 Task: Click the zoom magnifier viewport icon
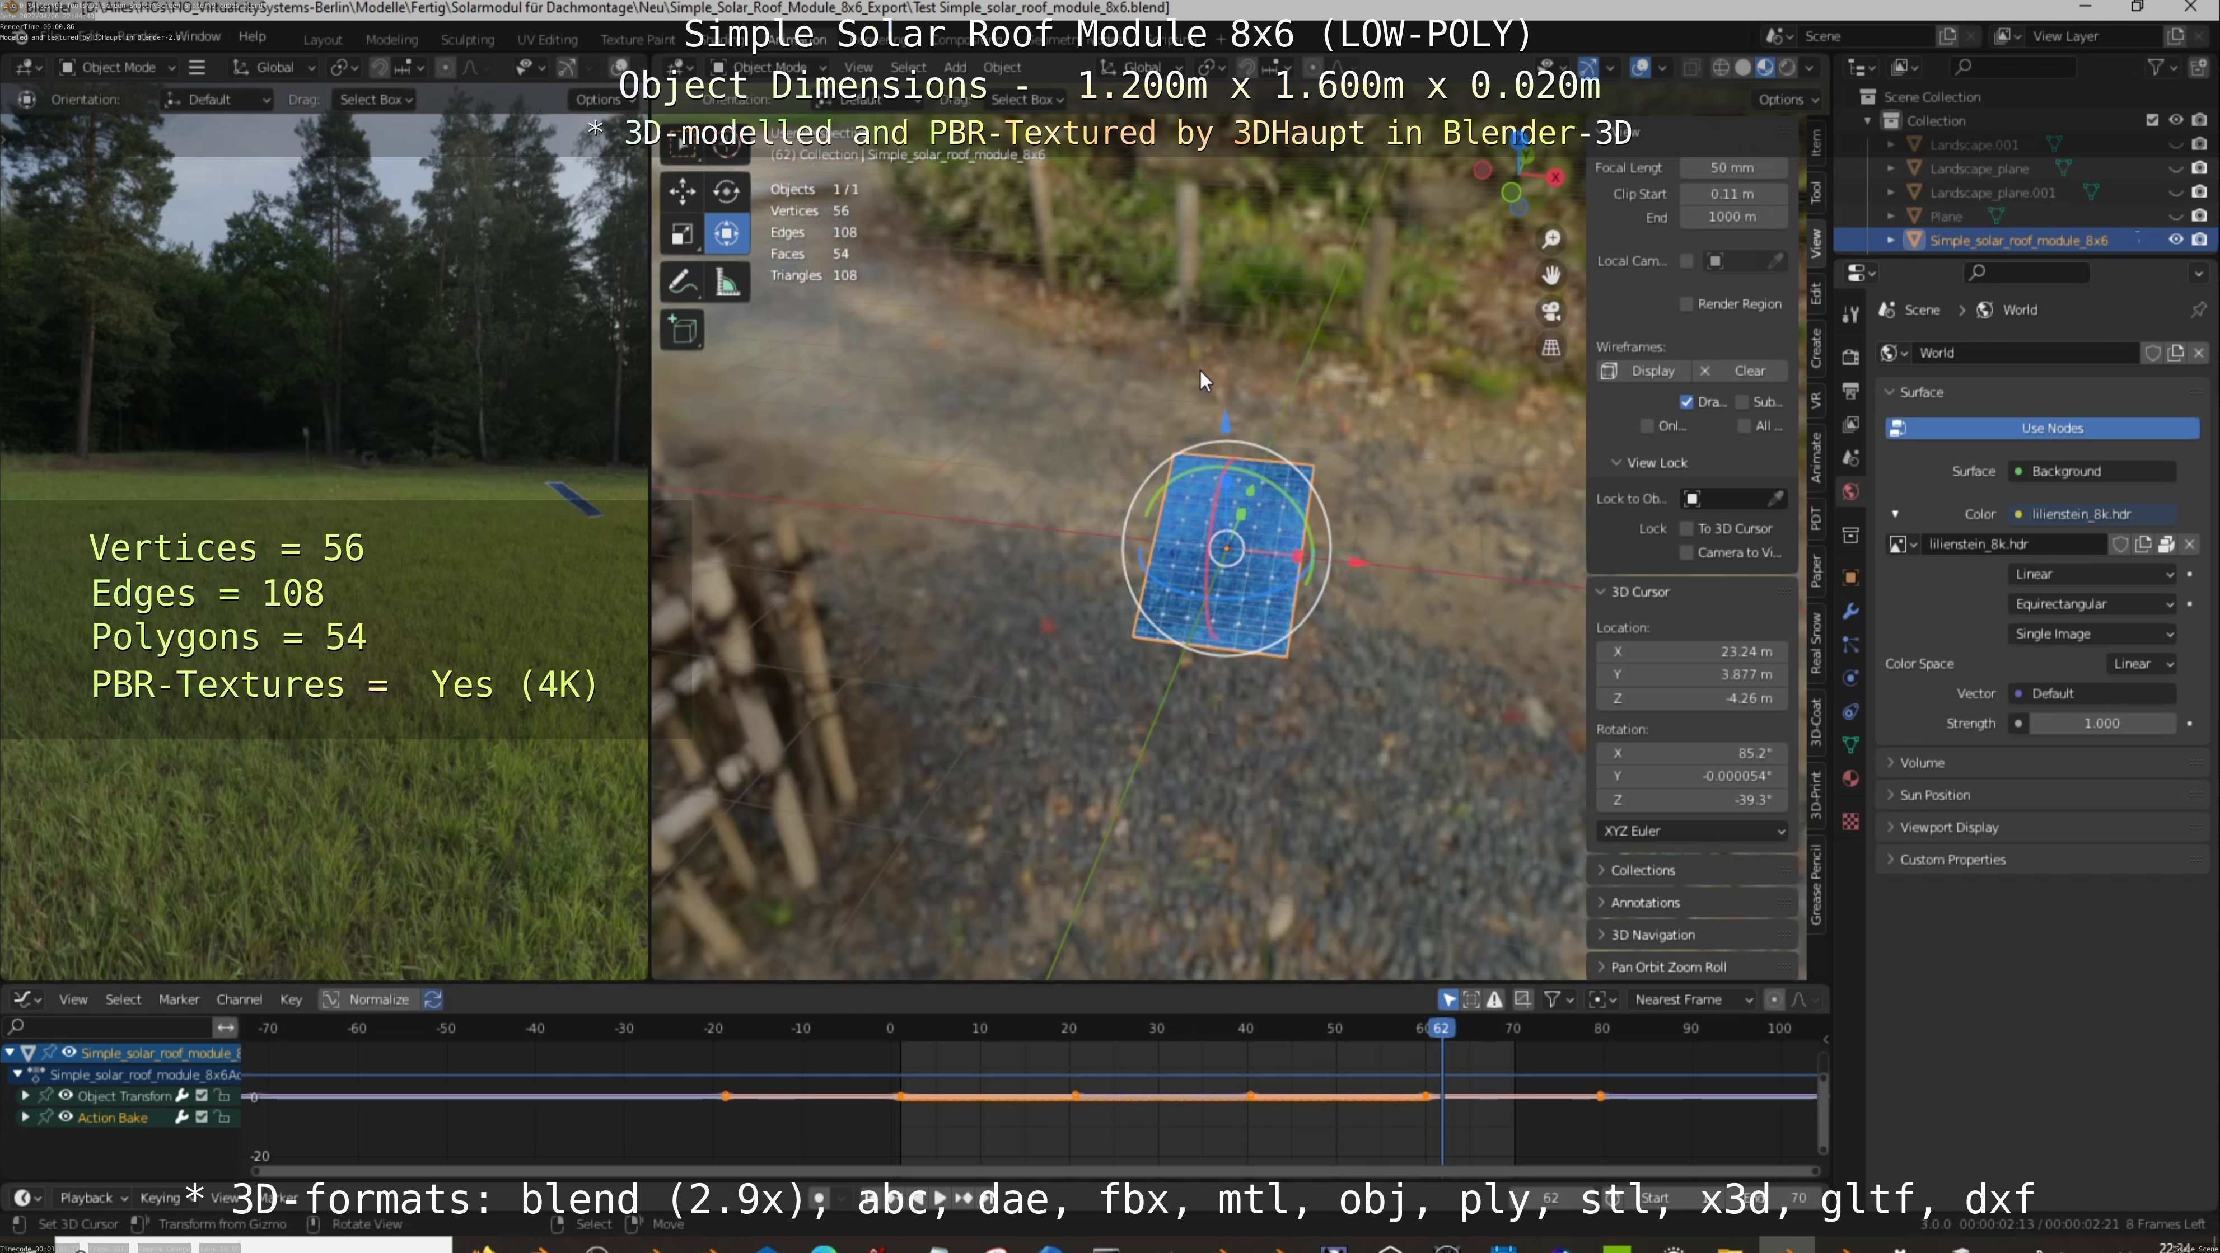click(1551, 238)
